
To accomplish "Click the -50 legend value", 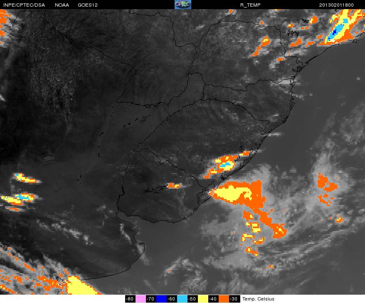I will click(x=192, y=299).
